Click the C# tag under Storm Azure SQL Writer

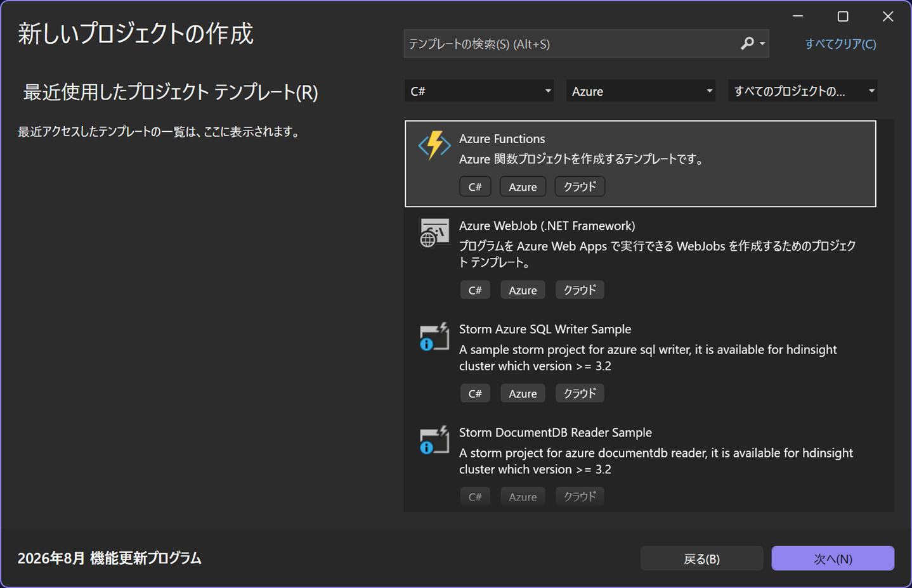click(475, 393)
